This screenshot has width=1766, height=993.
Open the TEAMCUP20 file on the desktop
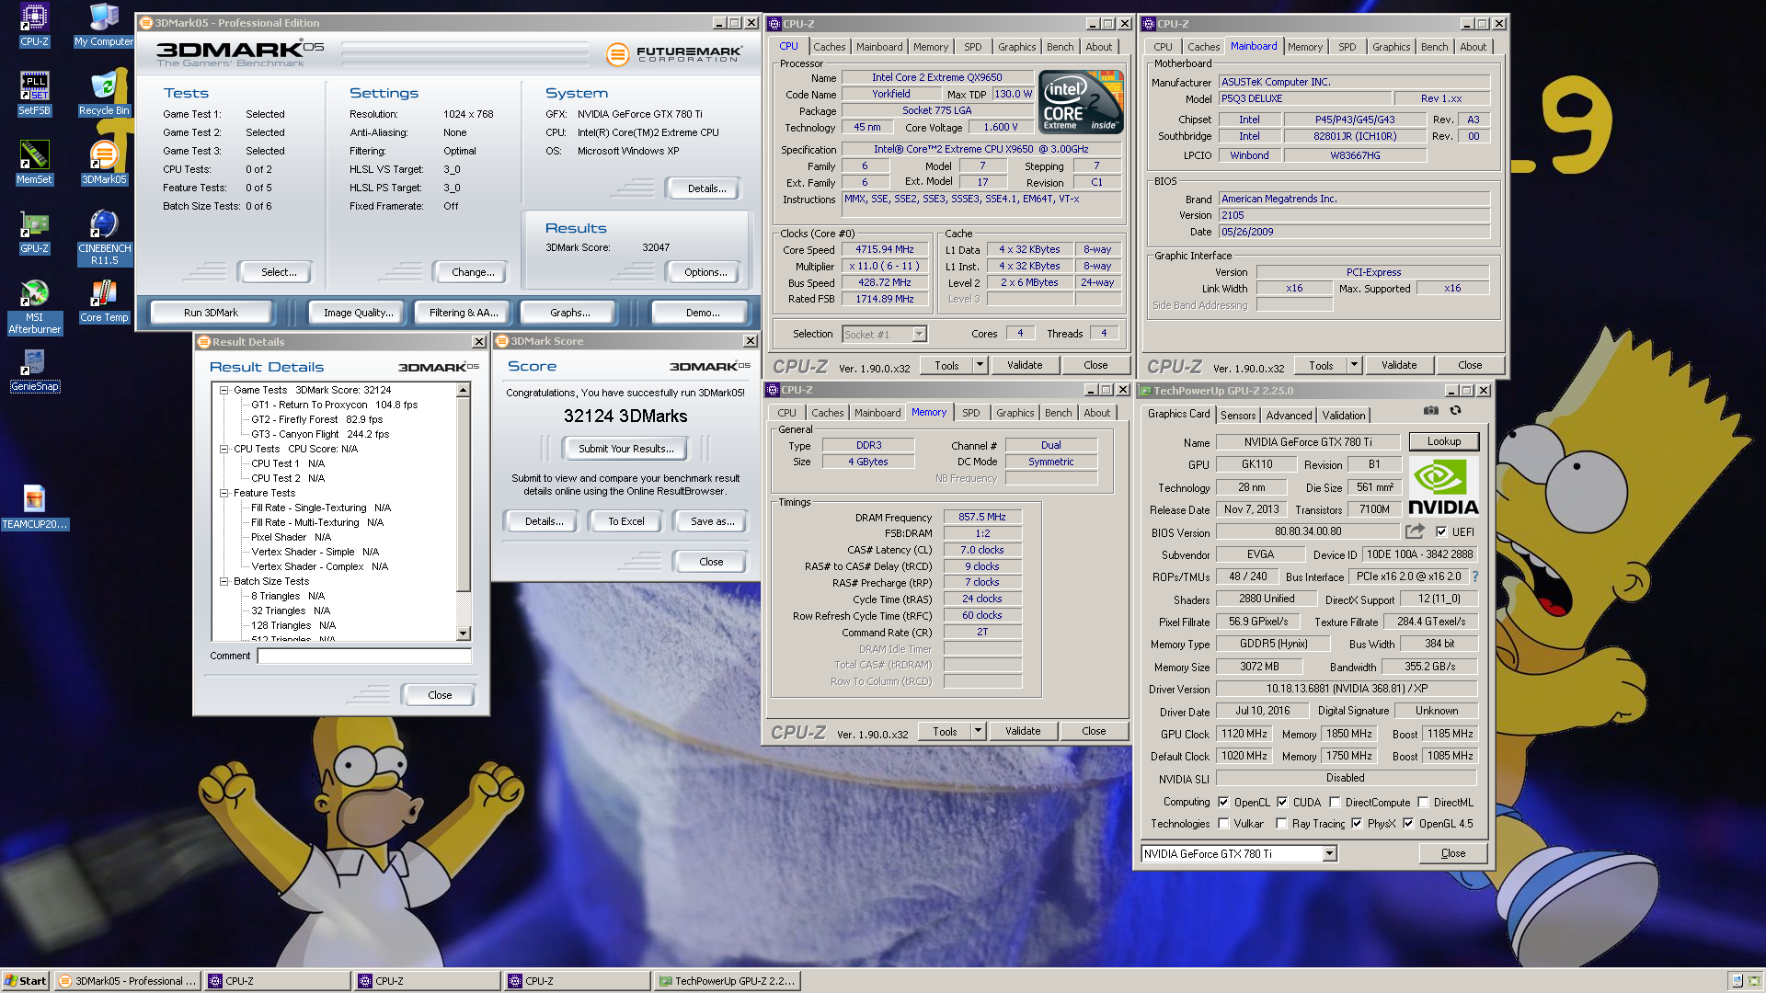[x=34, y=507]
